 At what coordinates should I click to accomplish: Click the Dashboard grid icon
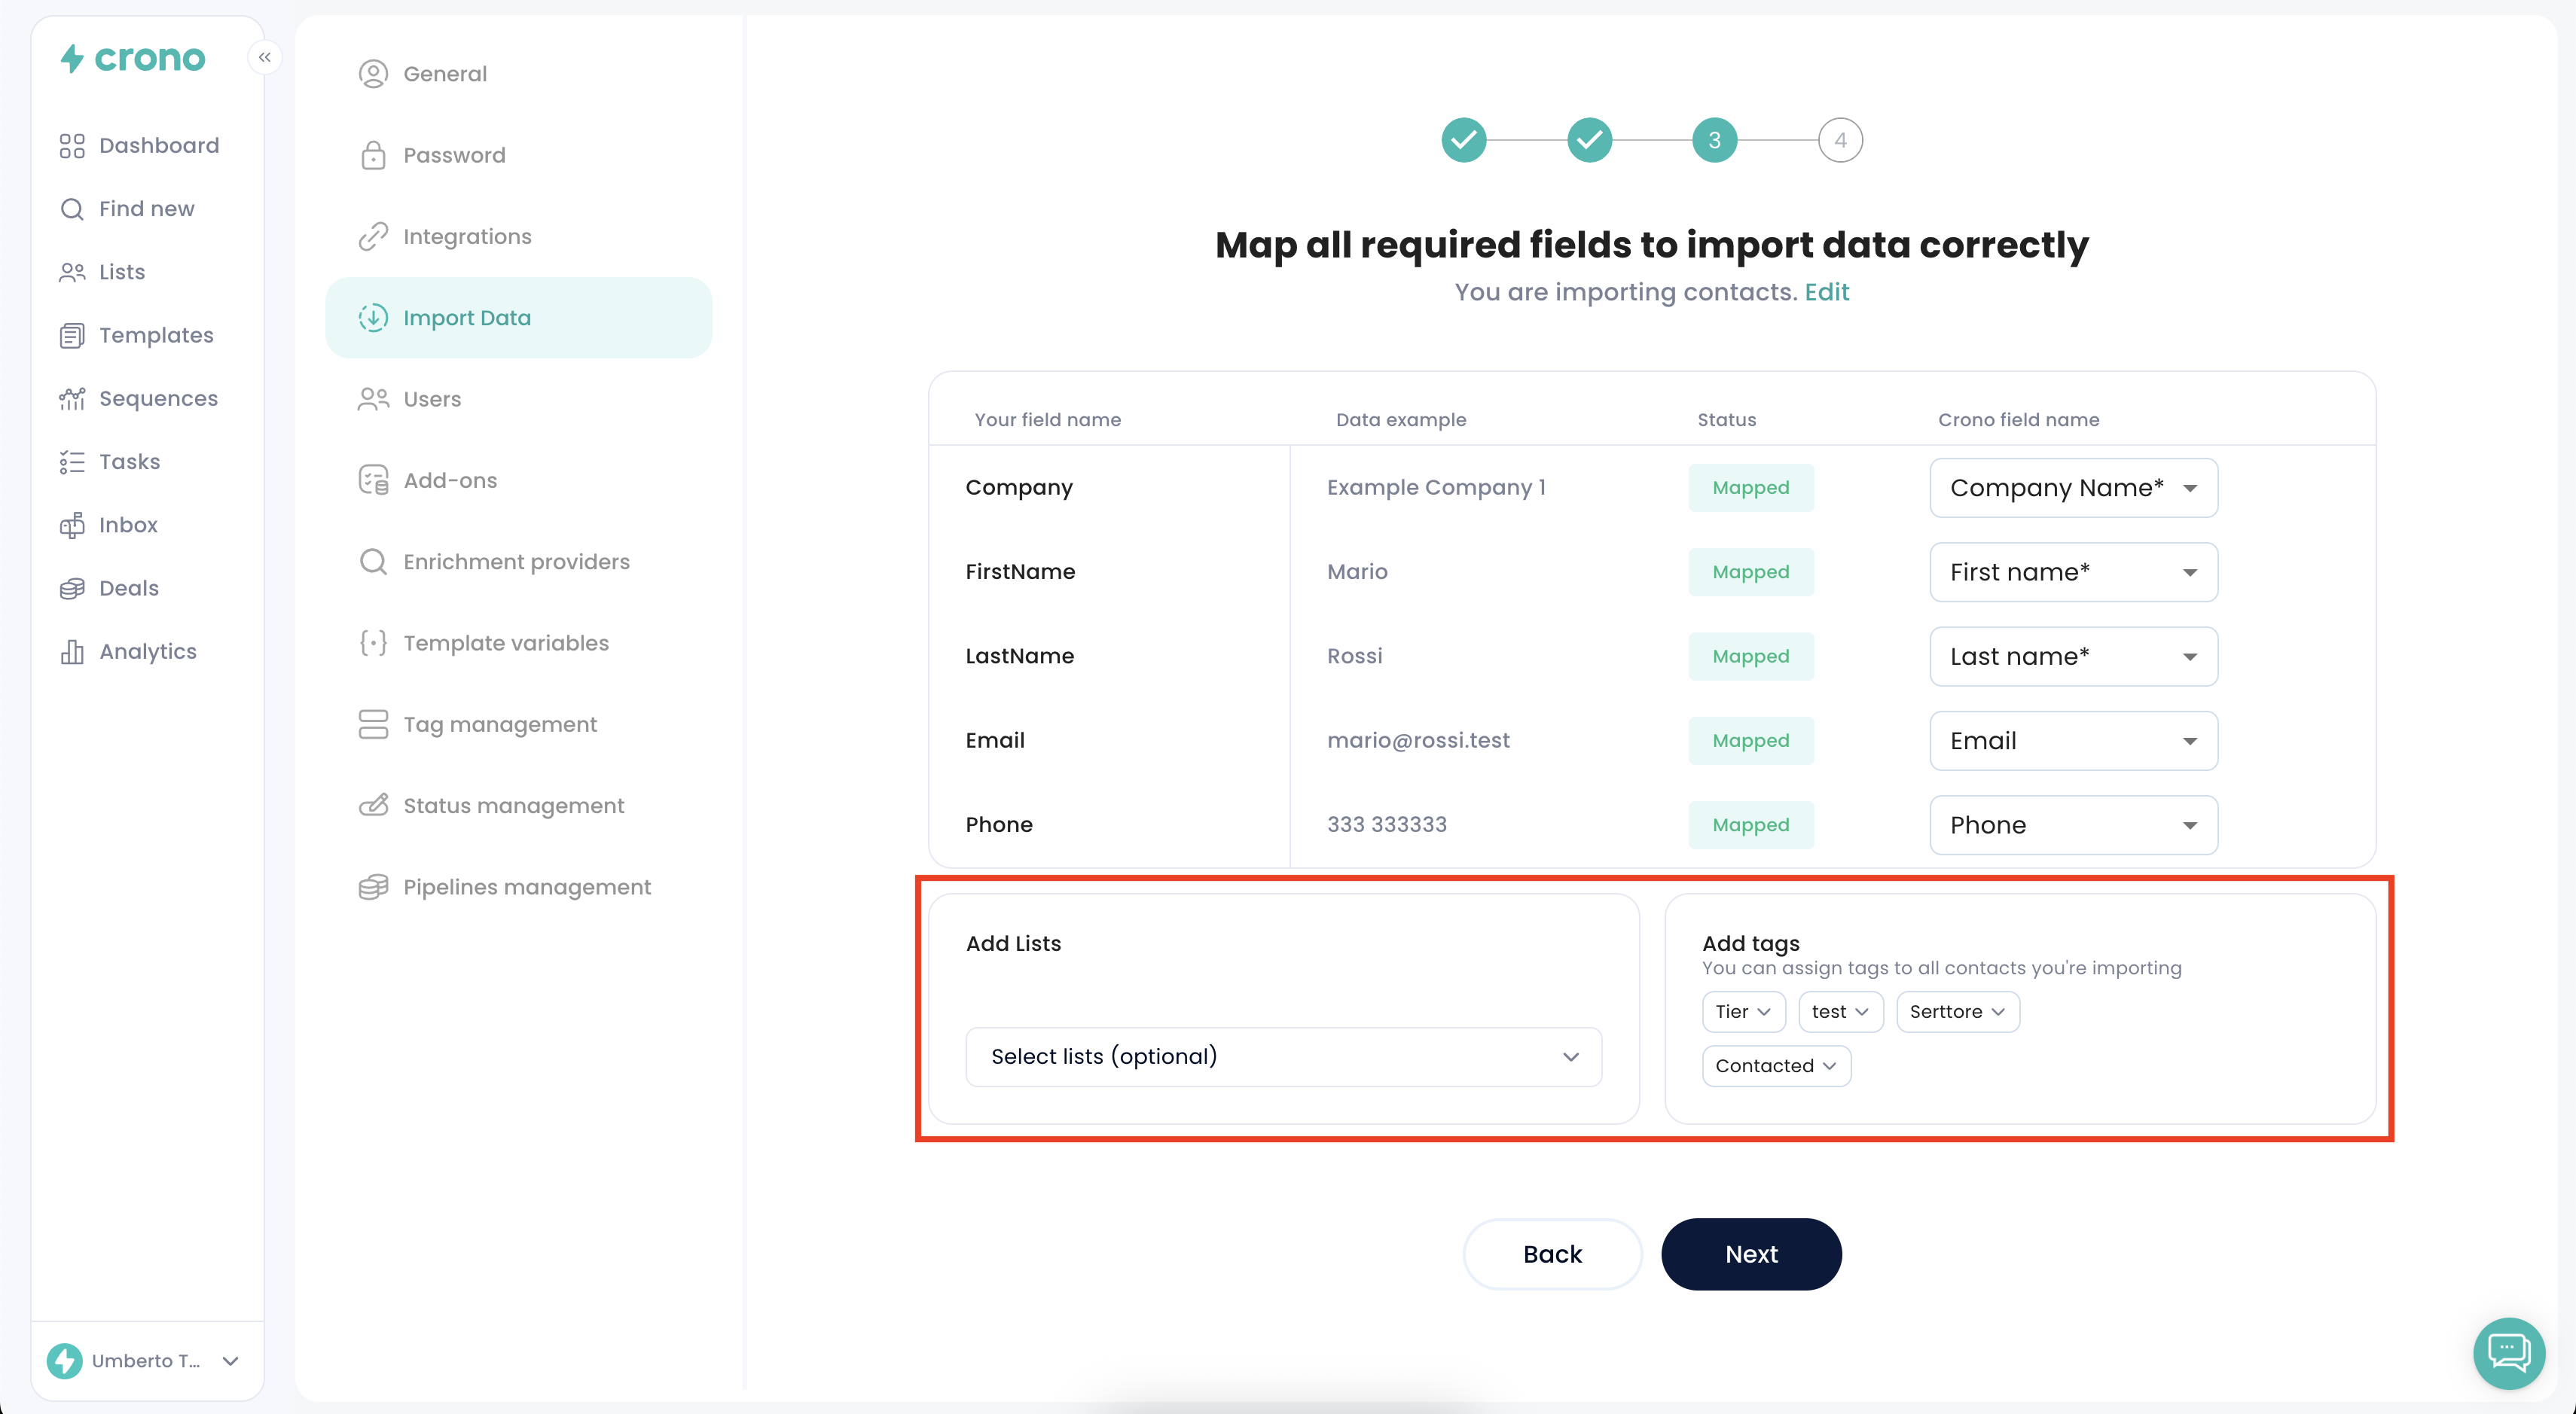(72, 146)
